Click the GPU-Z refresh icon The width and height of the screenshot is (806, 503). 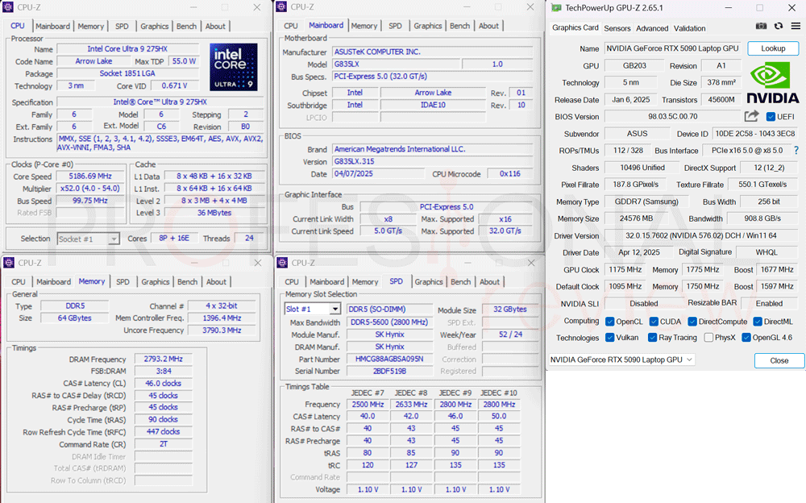[x=779, y=27]
